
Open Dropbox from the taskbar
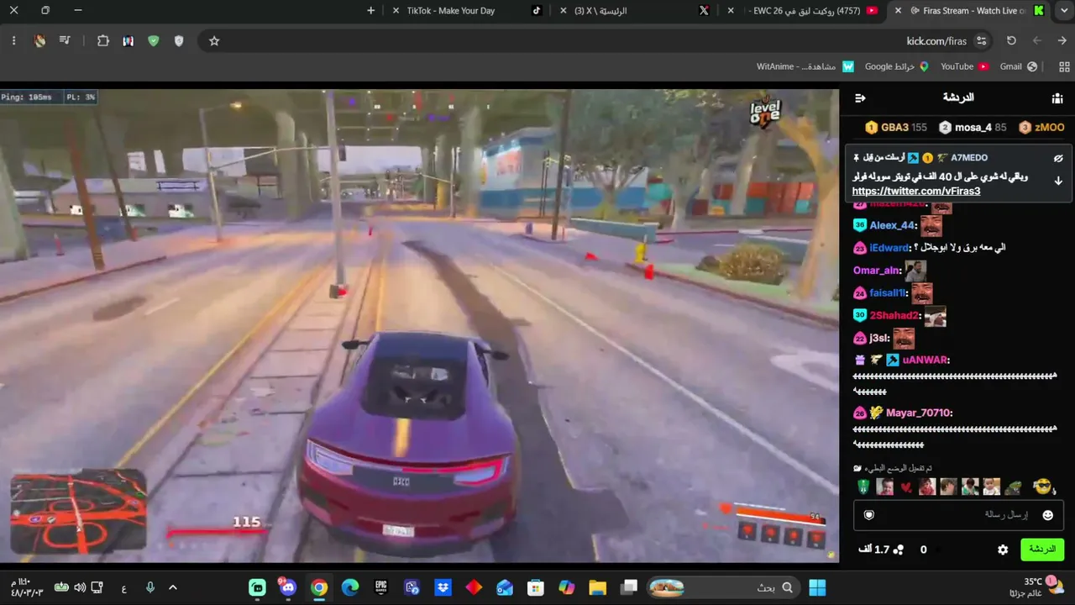tap(443, 587)
